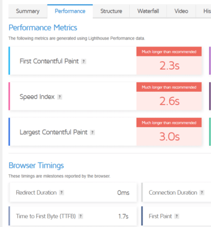Click help icon next to First Contentful Paint

[83, 61]
